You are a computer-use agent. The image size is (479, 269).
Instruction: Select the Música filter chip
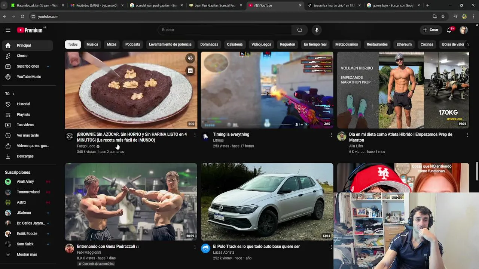point(92,44)
